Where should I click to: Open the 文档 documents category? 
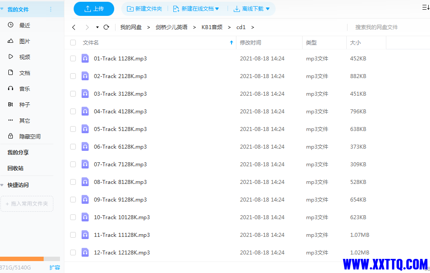click(25, 73)
